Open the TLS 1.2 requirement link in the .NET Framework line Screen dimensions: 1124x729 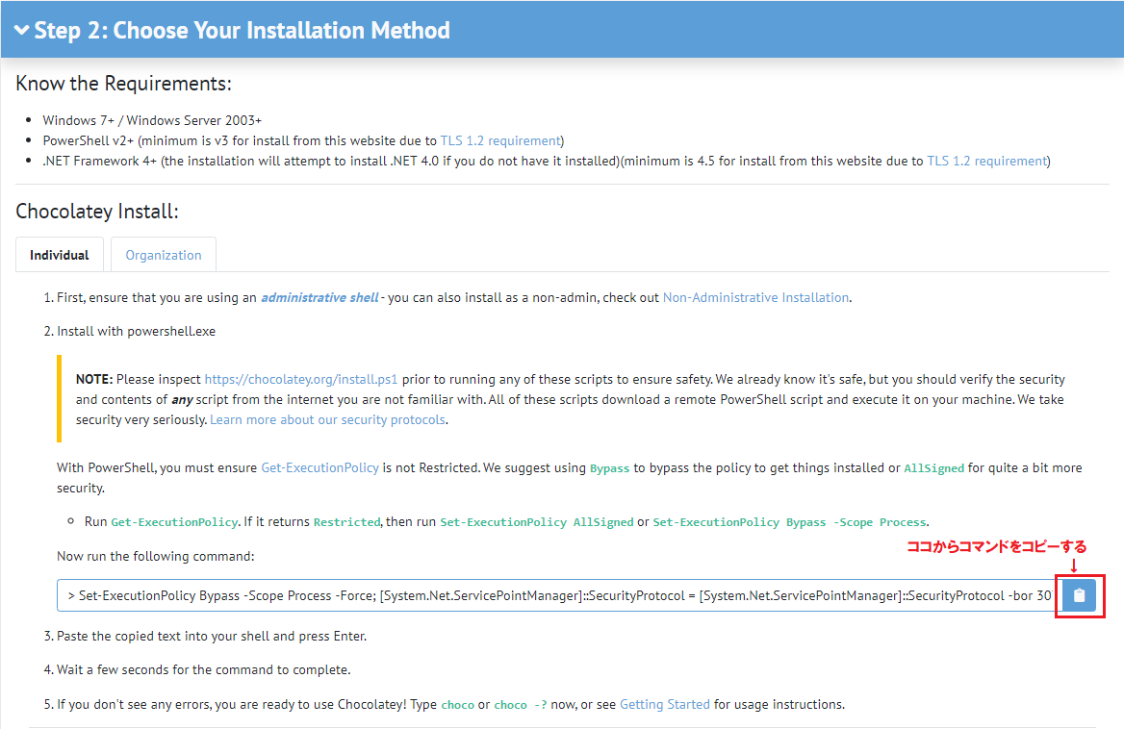[987, 162]
